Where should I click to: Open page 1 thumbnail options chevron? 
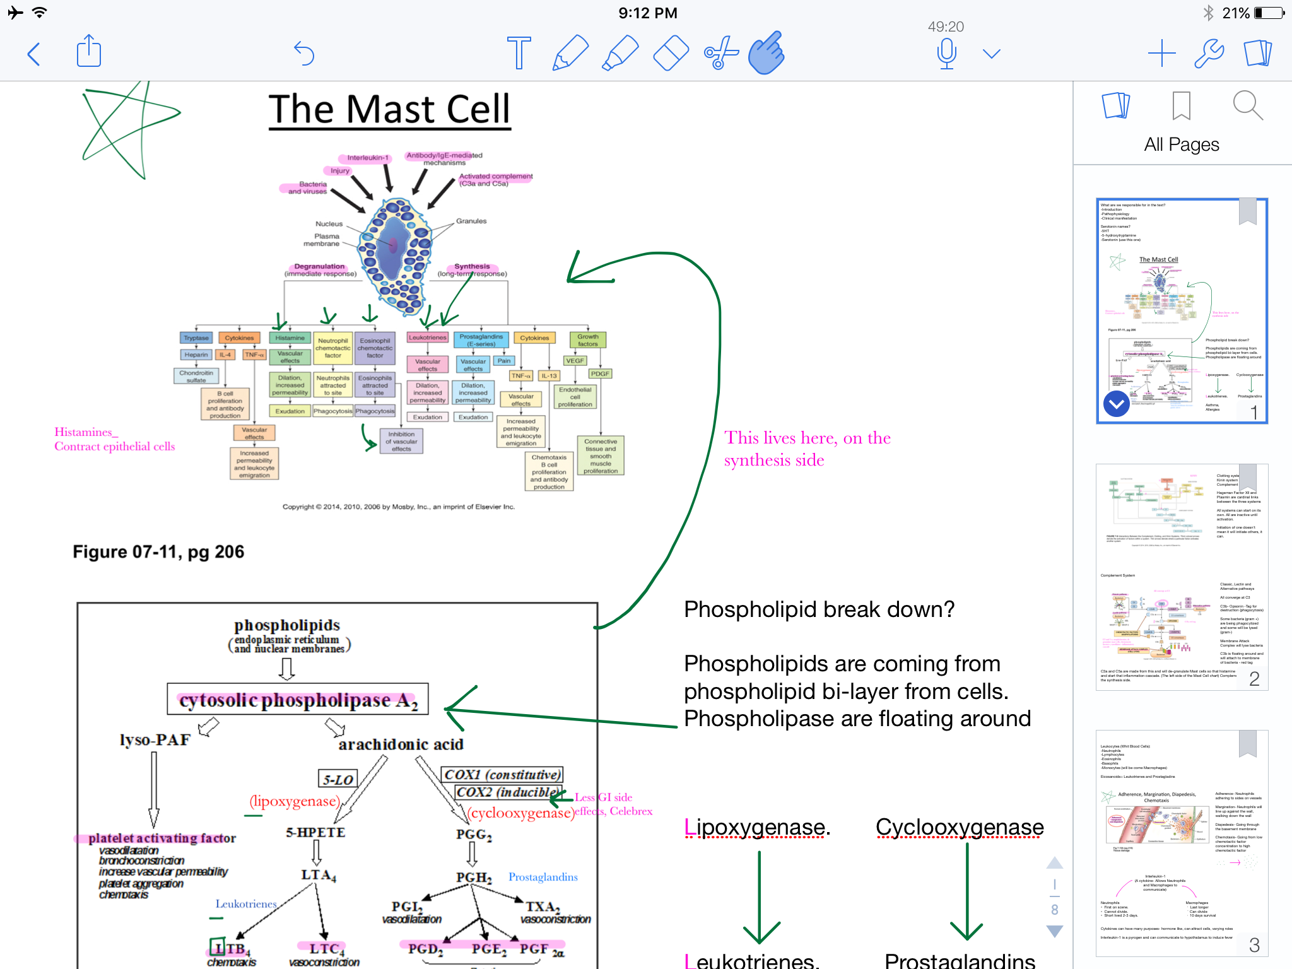[x=1116, y=404]
